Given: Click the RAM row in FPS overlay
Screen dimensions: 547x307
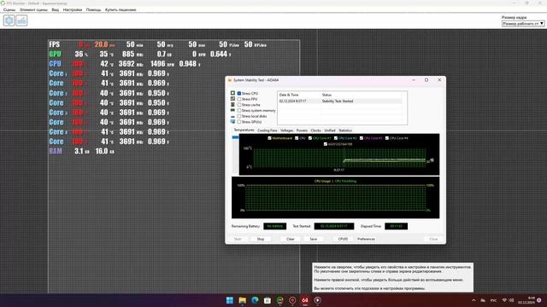Looking at the screenshot, I should [x=82, y=151].
